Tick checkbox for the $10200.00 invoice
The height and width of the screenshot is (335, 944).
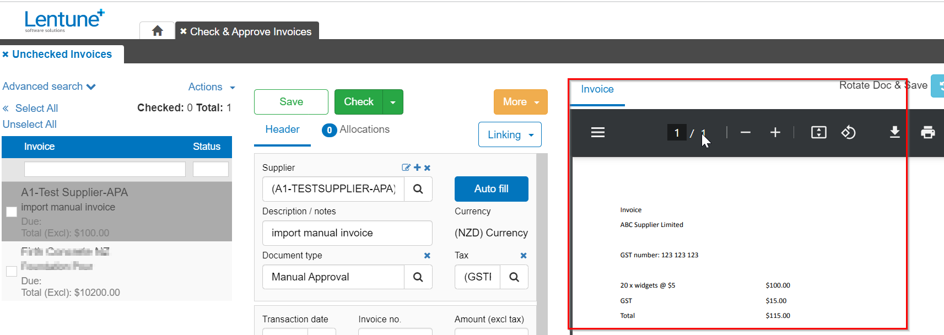click(x=12, y=271)
